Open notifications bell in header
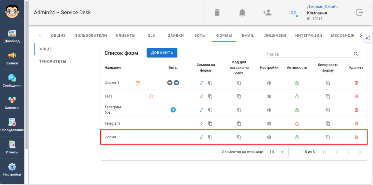Screen dimensions: 373x185 click(x=242, y=13)
